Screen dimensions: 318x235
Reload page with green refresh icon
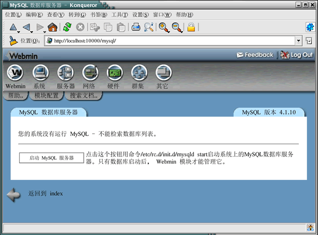point(67,27)
